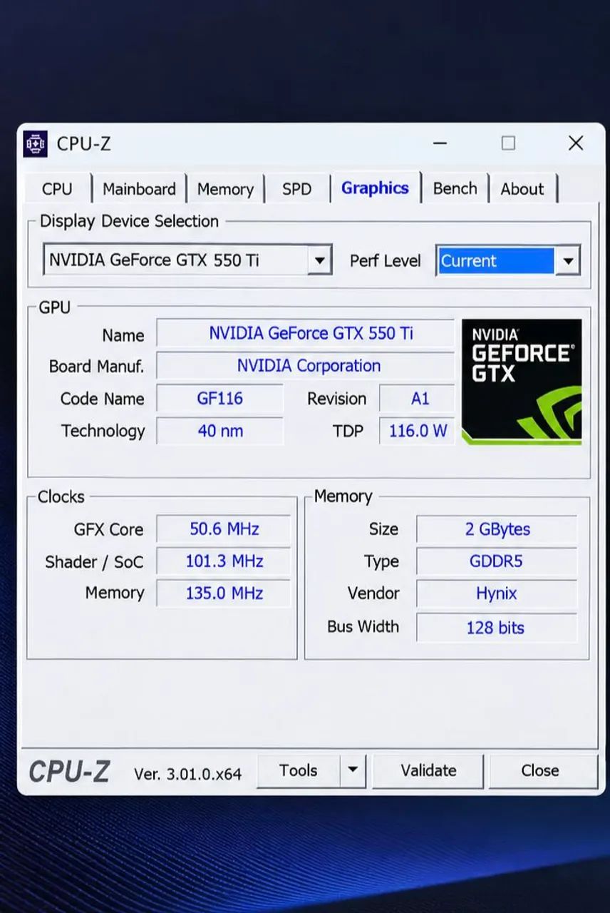Click the 2 GBytes memory size value
The width and height of the screenshot is (610, 913).
point(497,529)
